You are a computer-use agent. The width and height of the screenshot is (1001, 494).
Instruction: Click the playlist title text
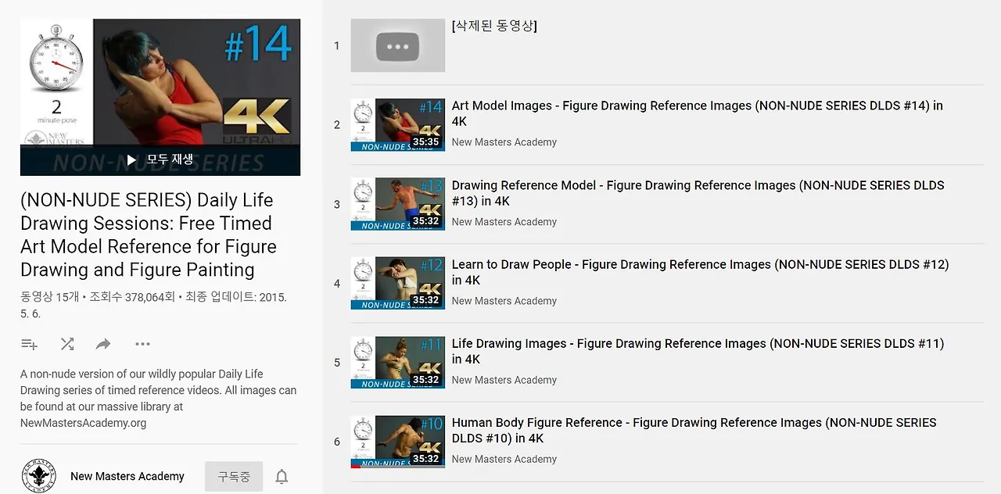point(149,234)
